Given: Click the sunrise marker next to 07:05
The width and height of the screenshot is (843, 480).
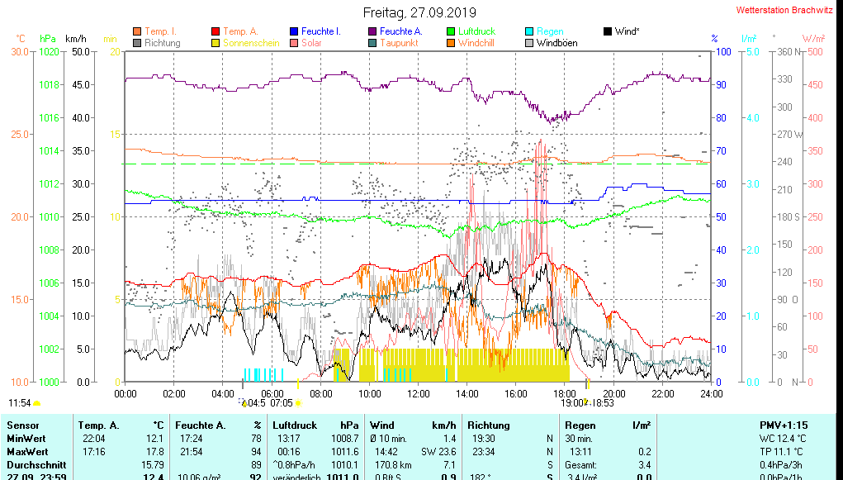Looking at the screenshot, I should (x=297, y=403).
